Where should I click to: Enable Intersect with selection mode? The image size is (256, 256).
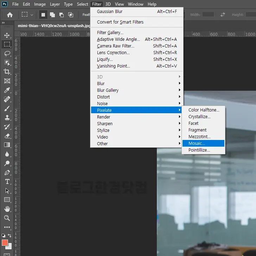point(71,15)
